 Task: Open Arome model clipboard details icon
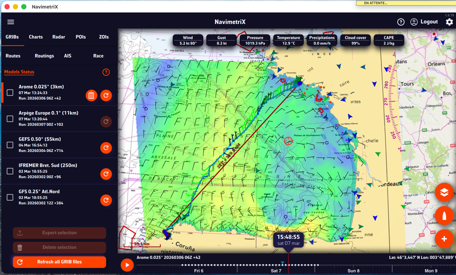(x=91, y=95)
